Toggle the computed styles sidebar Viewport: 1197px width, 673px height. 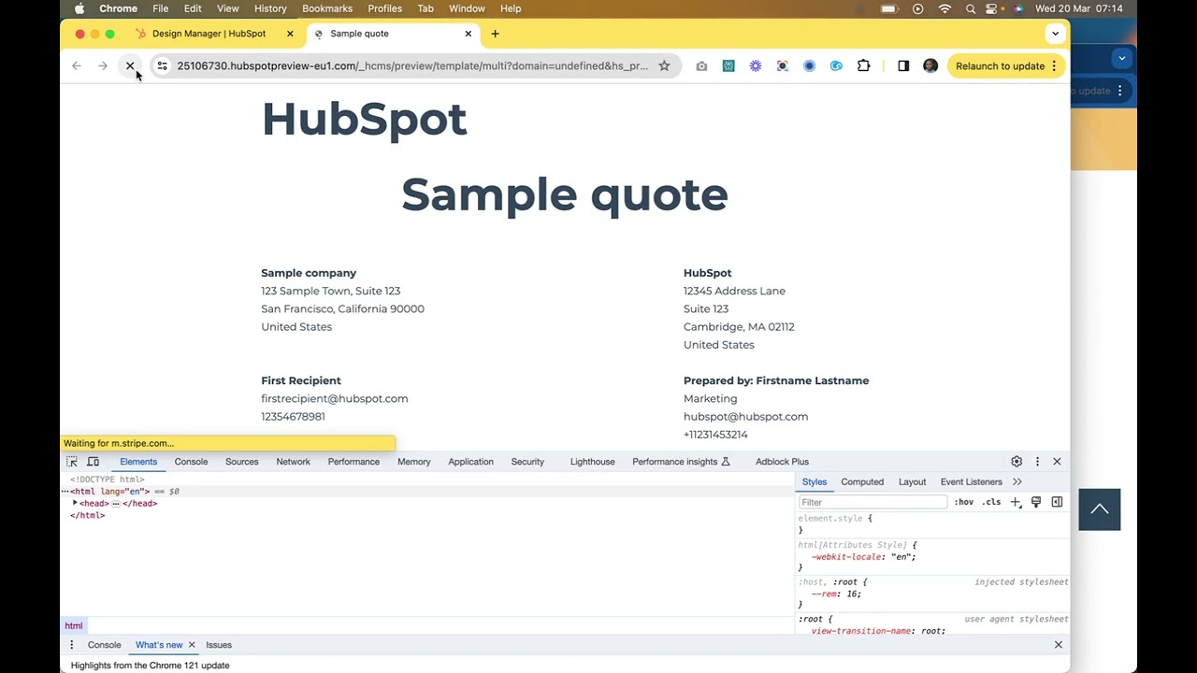(x=1057, y=502)
